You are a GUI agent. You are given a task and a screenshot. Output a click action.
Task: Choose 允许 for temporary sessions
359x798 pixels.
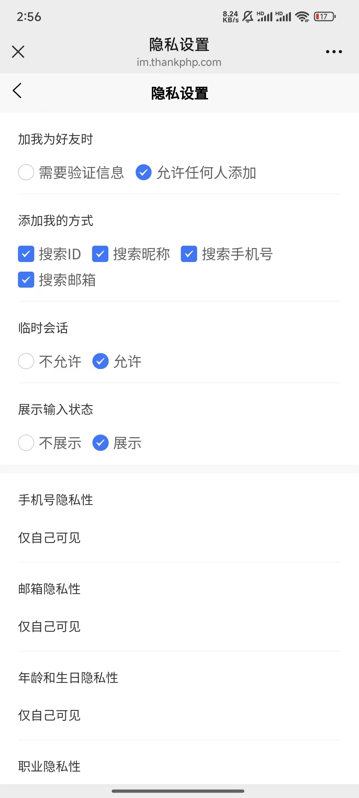[x=100, y=361]
